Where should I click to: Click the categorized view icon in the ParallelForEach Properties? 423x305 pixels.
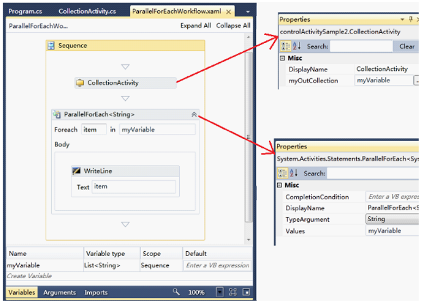tap(283, 173)
